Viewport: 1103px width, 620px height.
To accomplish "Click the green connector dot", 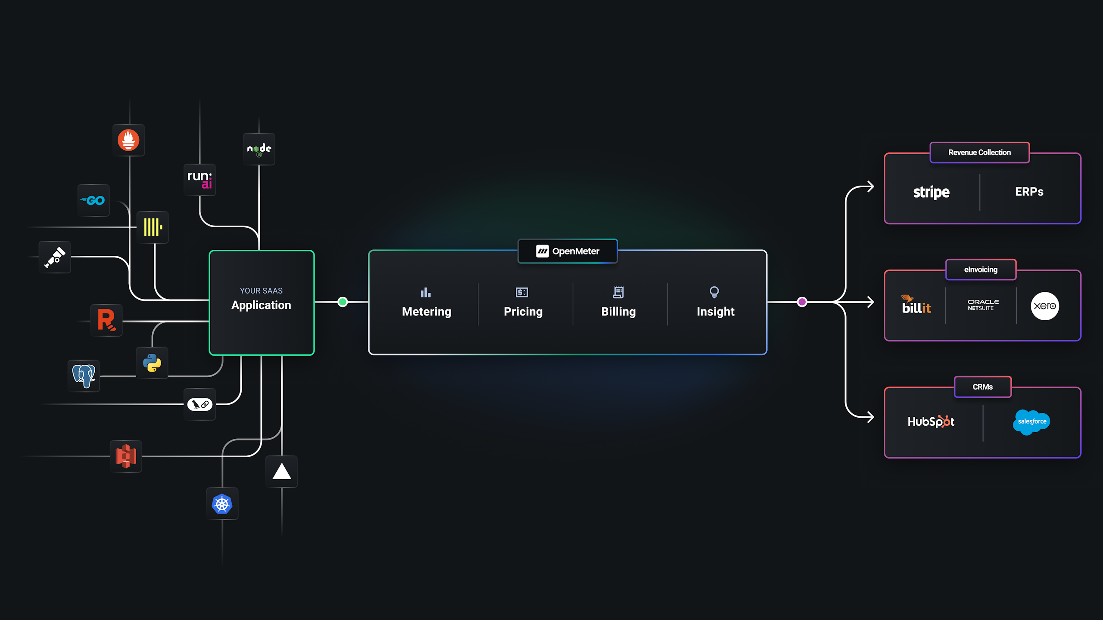I will pyautogui.click(x=343, y=302).
